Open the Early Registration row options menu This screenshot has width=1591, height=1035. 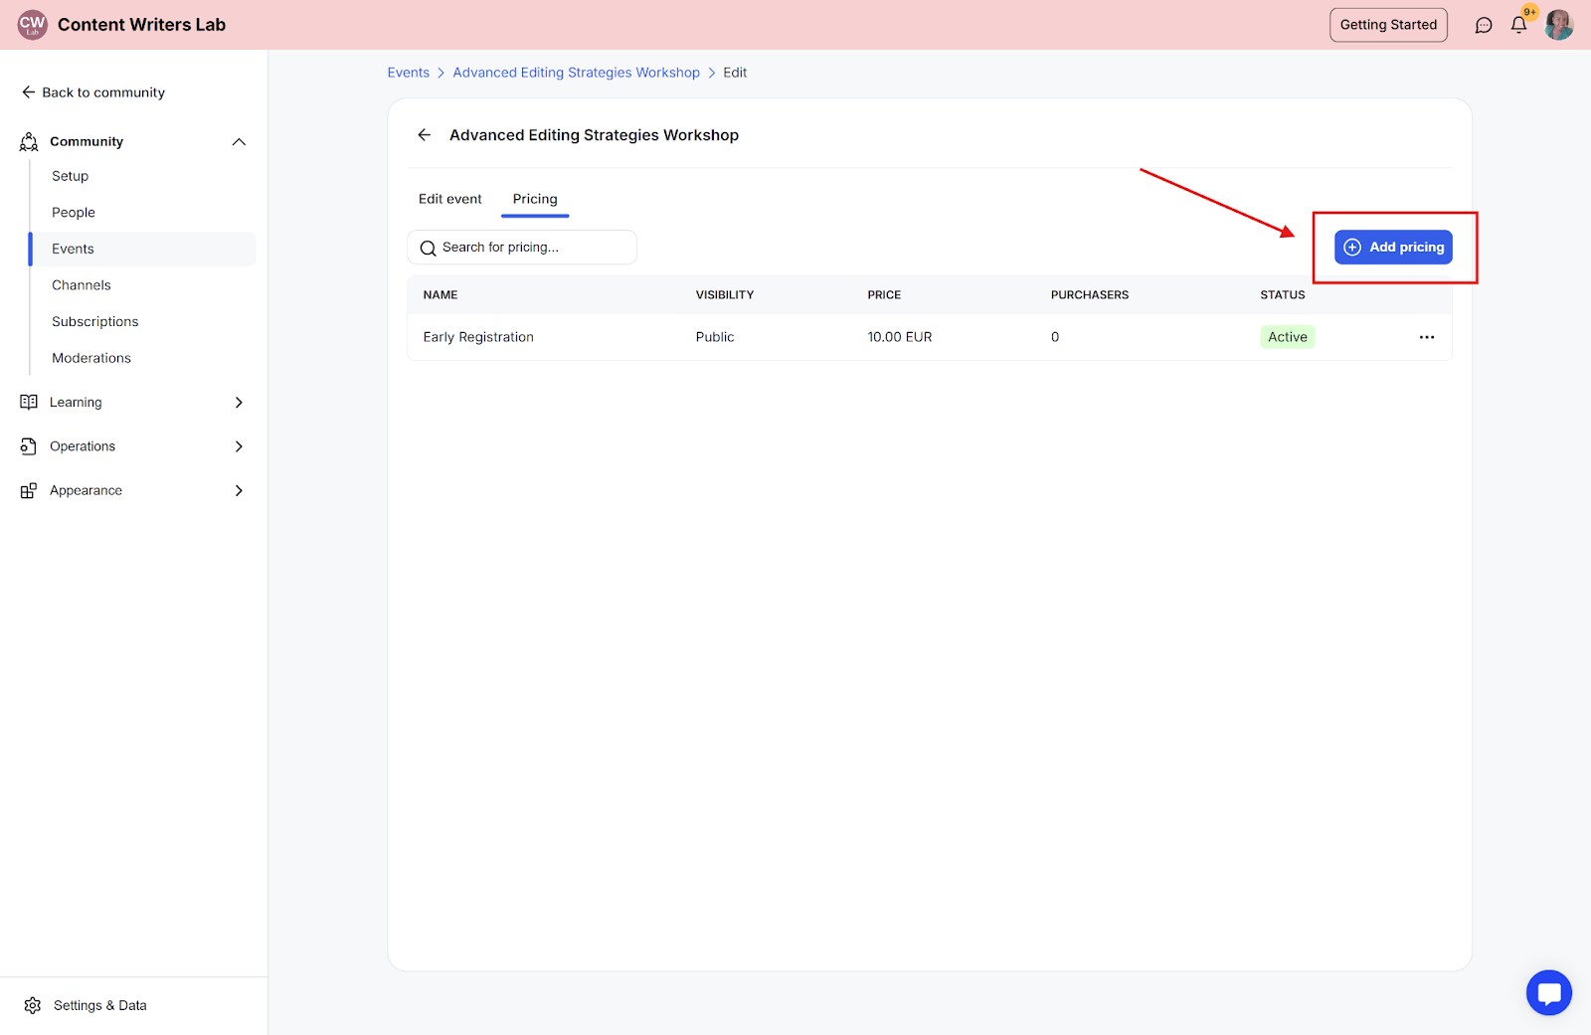pos(1427,337)
